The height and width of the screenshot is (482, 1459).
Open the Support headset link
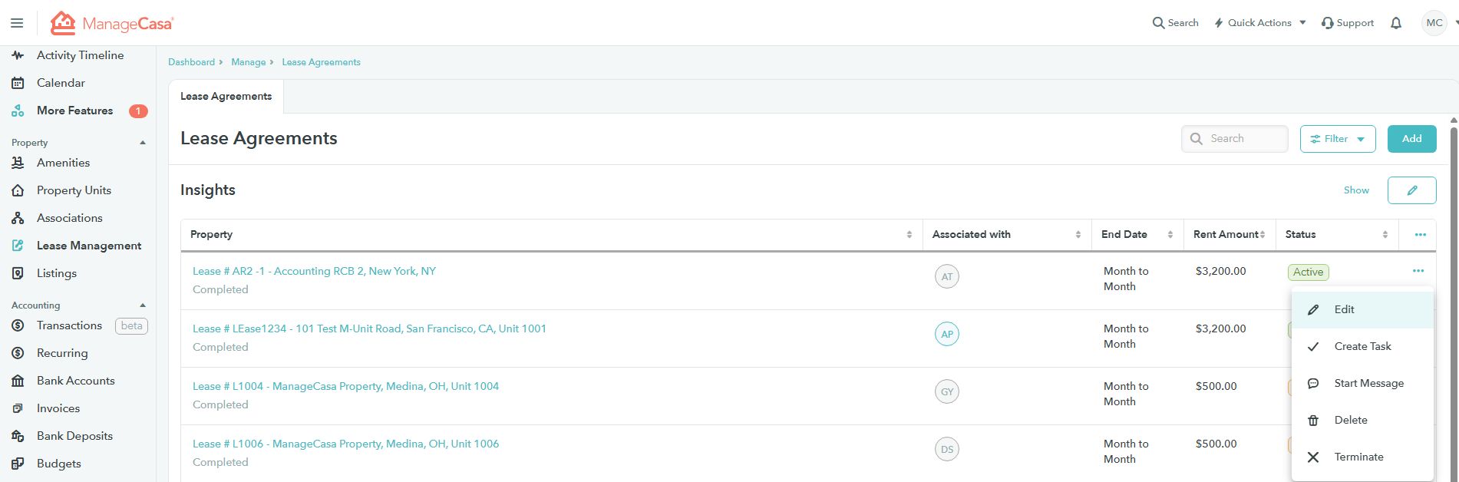click(1347, 23)
